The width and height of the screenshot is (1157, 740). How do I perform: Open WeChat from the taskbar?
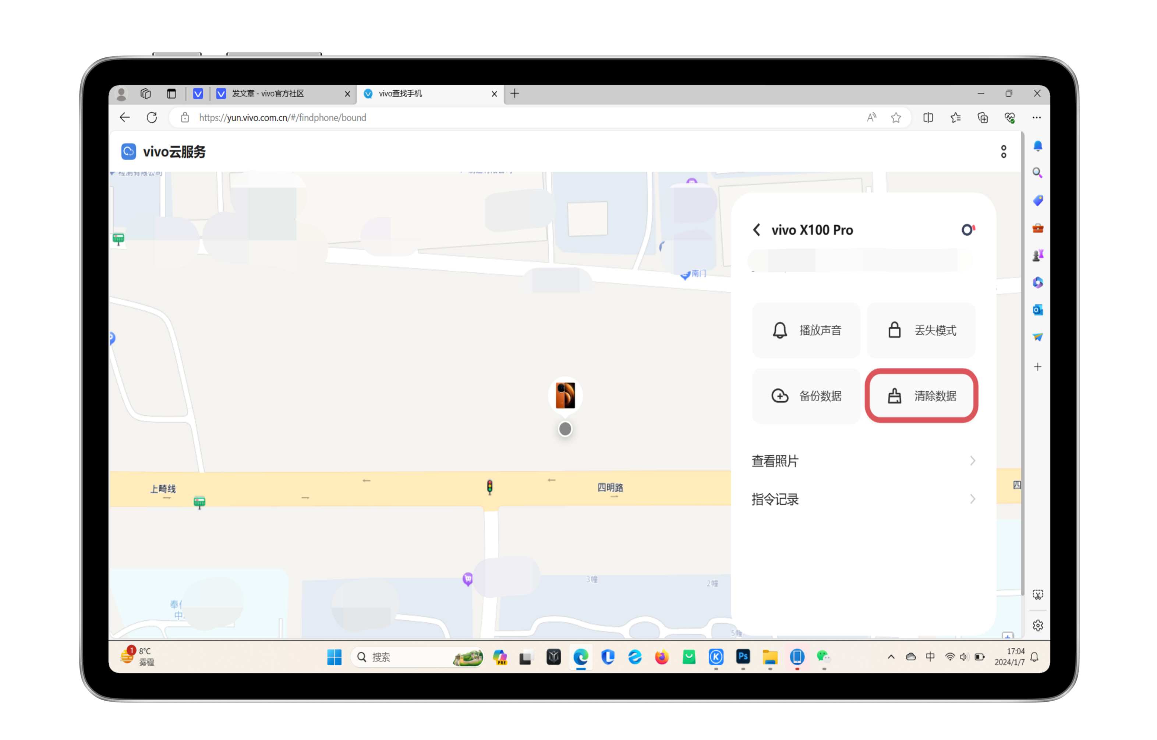coord(824,657)
